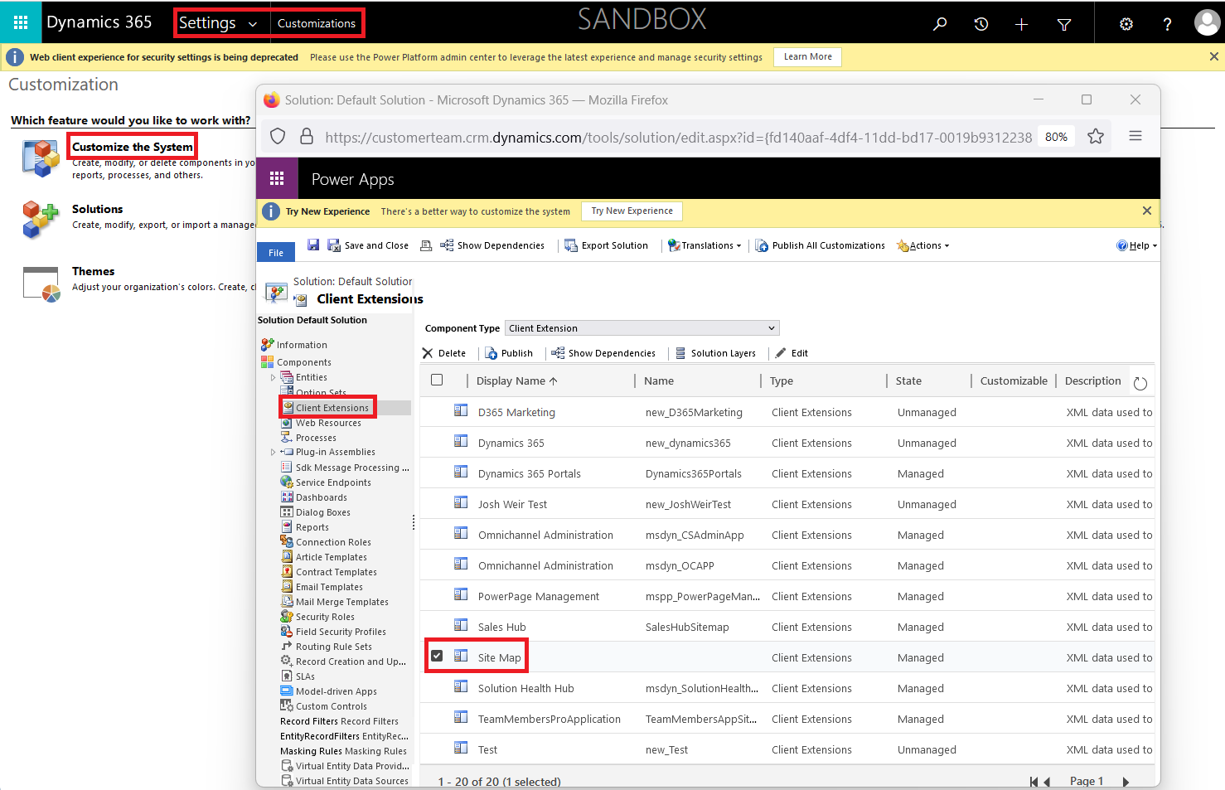The image size is (1225, 790).
Task: Open the Firefox hamburger menu
Action: (x=1135, y=136)
